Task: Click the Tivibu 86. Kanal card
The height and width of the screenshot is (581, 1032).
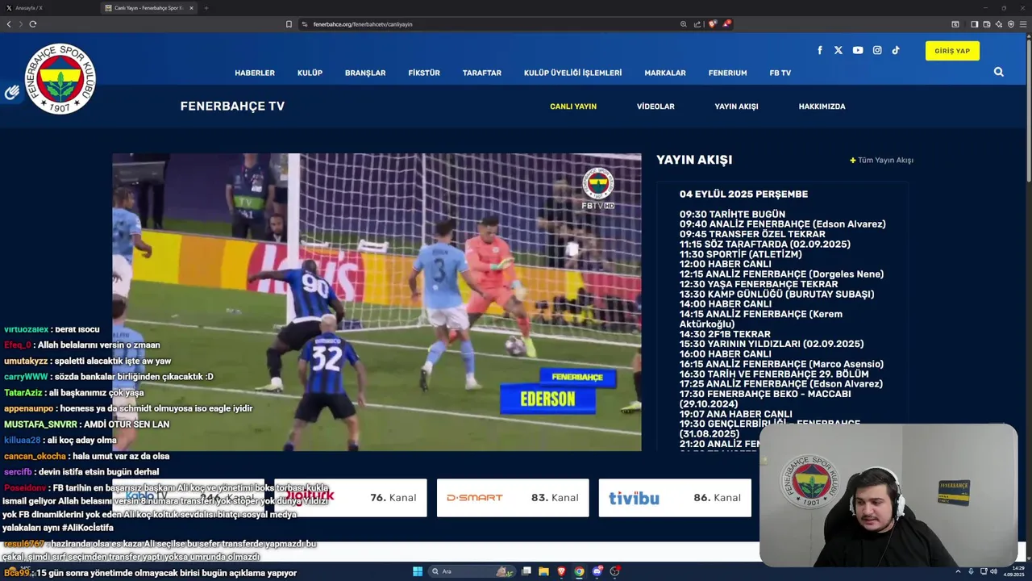Action: tap(675, 498)
